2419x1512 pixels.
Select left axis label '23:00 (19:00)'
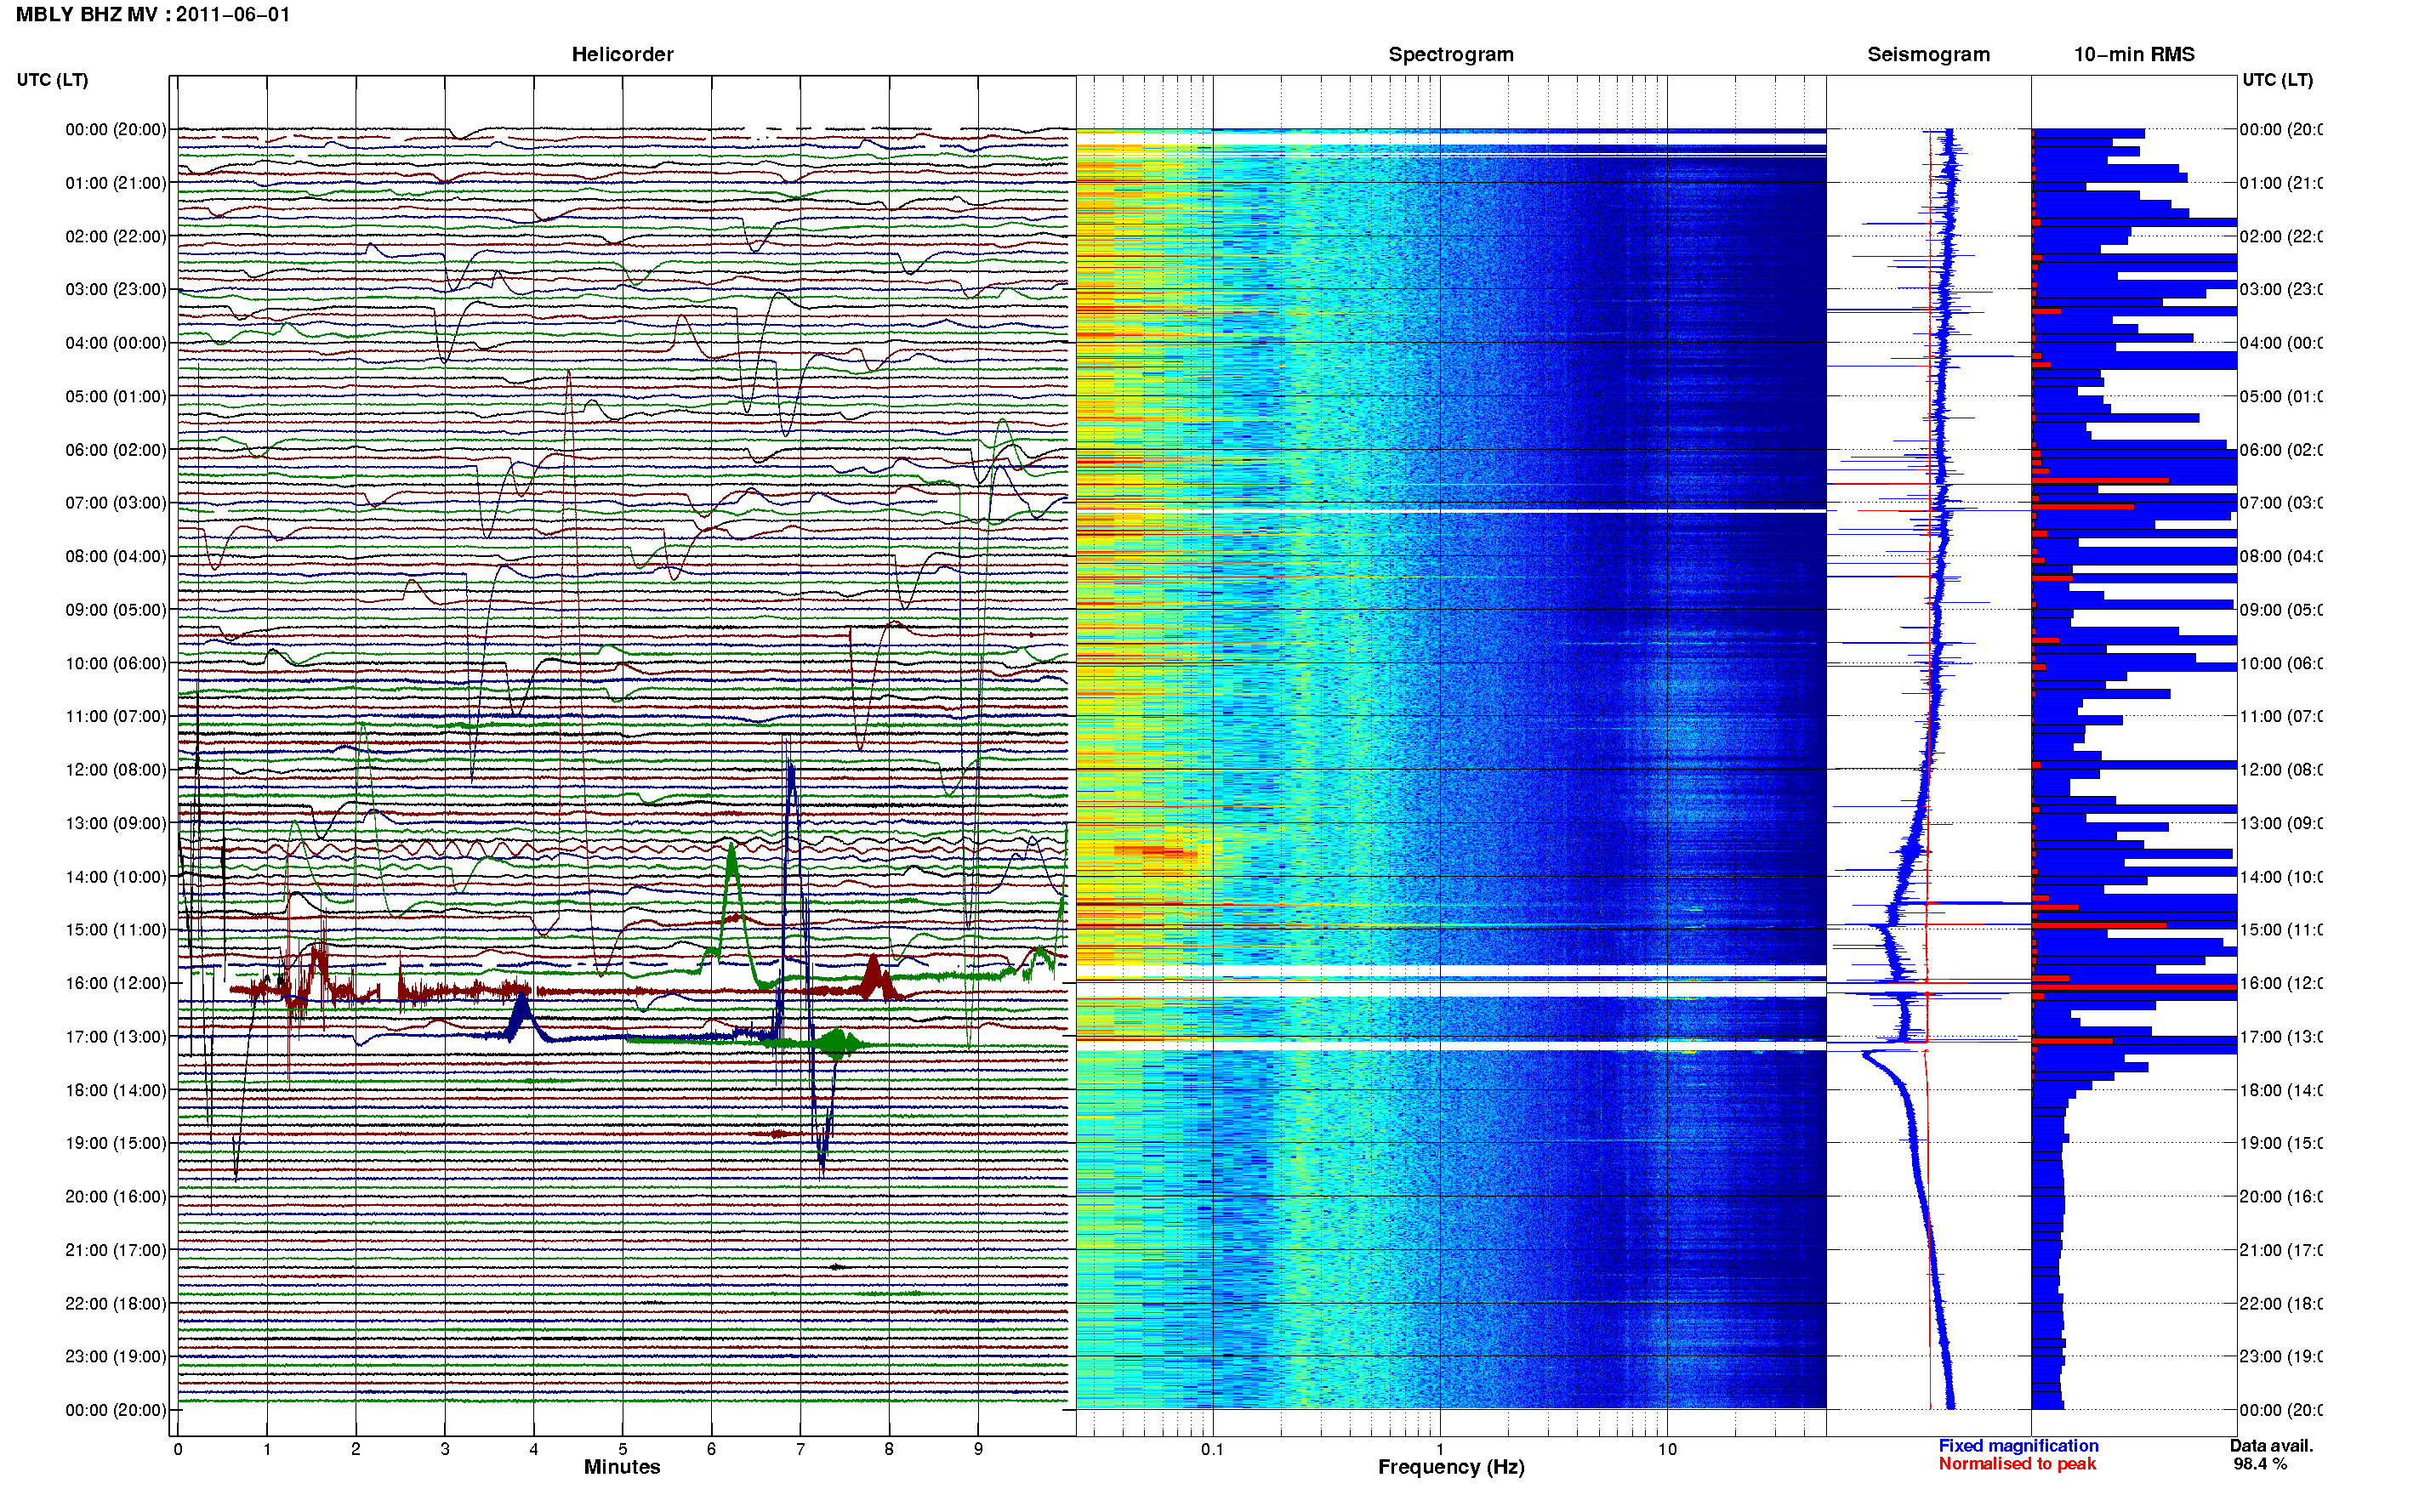[x=116, y=1356]
